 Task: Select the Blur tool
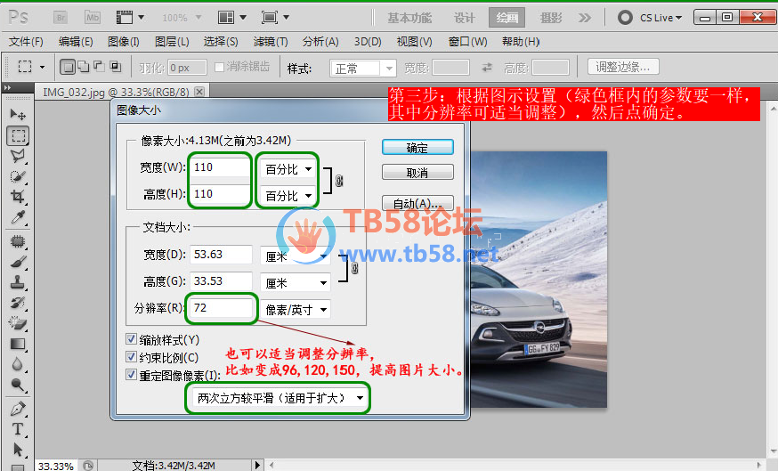tap(18, 364)
